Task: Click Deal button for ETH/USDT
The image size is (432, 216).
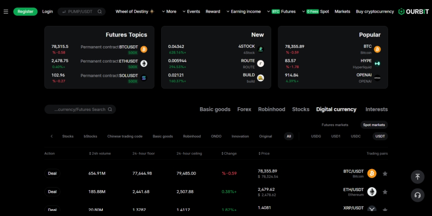Action: (x=52, y=192)
